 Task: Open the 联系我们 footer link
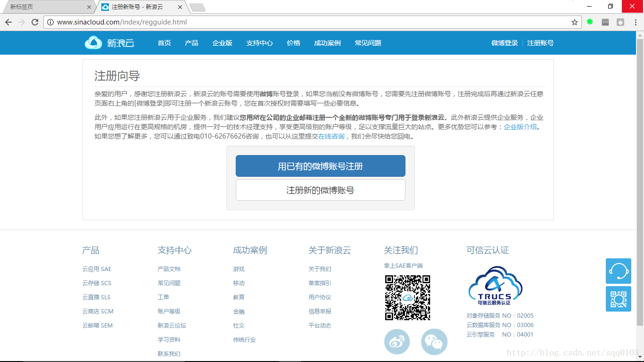click(x=169, y=354)
